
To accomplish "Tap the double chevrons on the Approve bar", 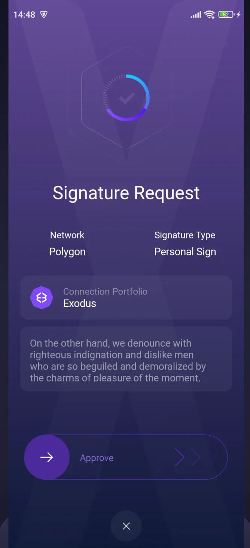I will coord(188,457).
